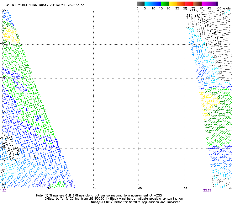Viewport: 232px width, 204px height.
Task: Click the cyan 5-10 knots legend segment
Action: coord(148,4)
